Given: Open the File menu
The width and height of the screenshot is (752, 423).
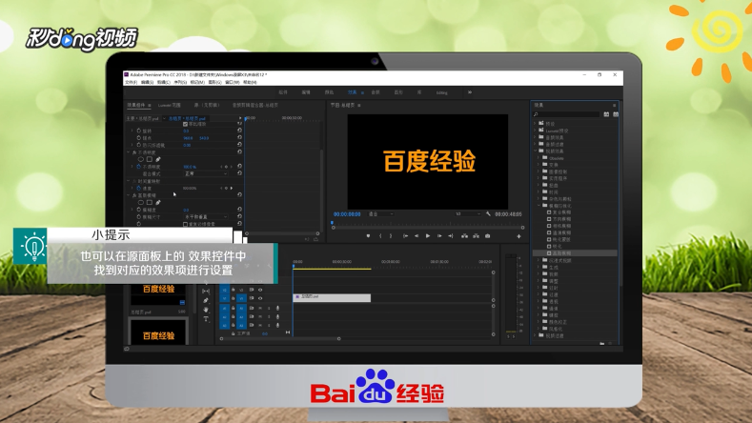Looking at the screenshot, I should pos(131,83).
